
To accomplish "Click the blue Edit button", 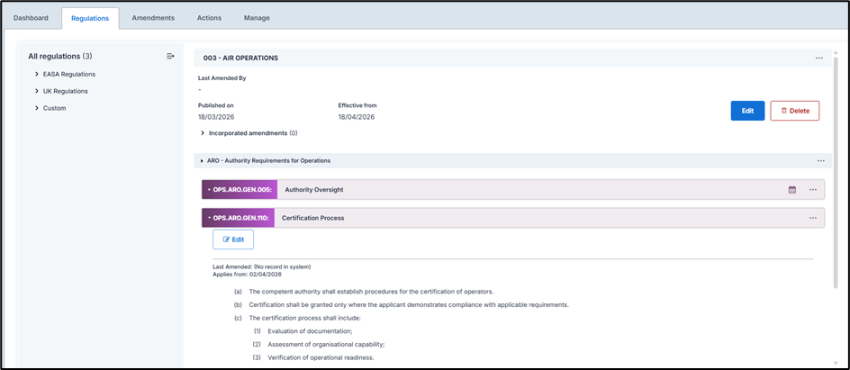I will pos(747,111).
